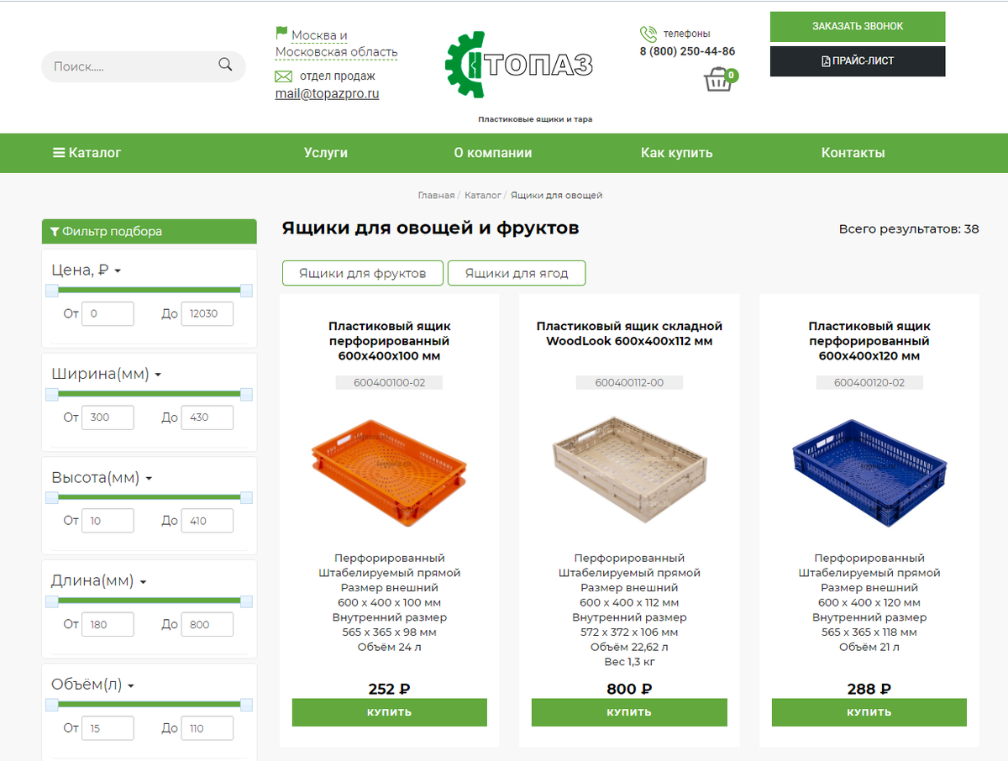Click the envelope sales department icon
Image resolution: width=1008 pixels, height=761 pixels.
tap(283, 76)
